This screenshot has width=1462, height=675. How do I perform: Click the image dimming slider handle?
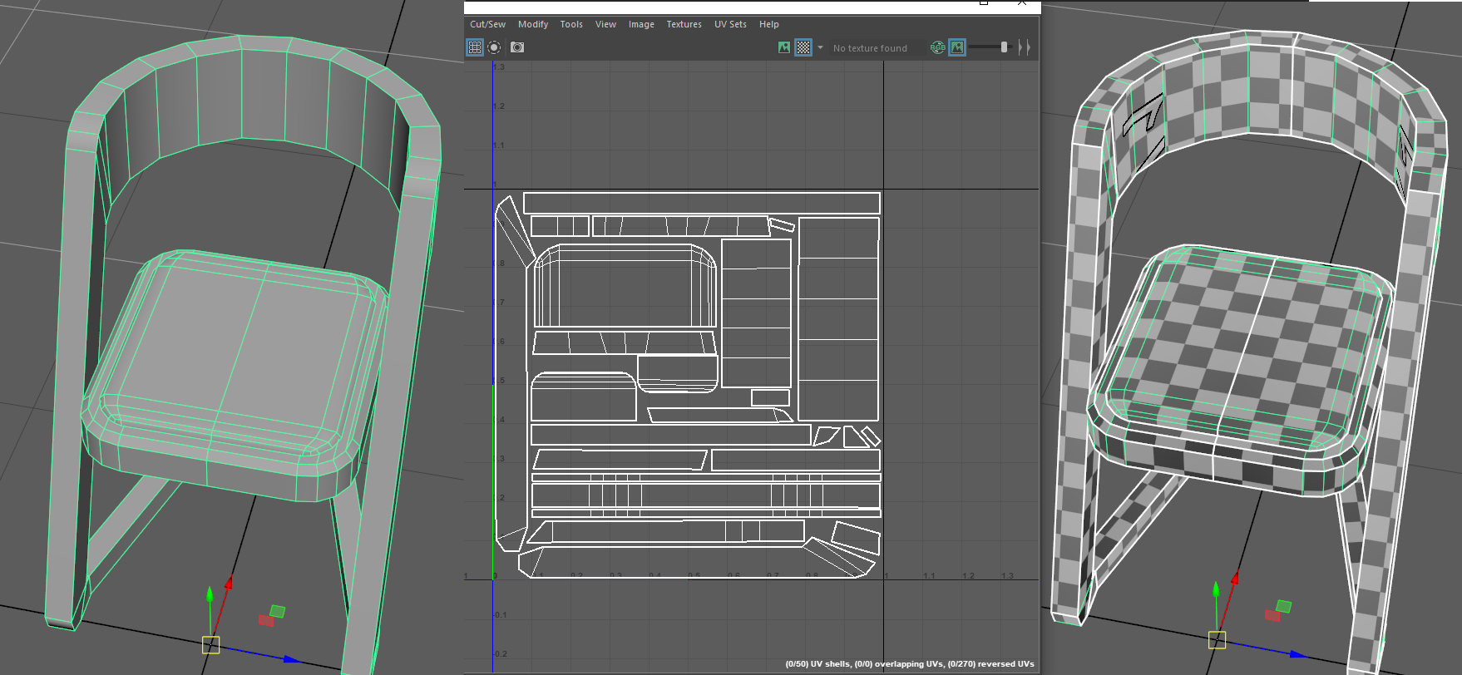click(1004, 47)
